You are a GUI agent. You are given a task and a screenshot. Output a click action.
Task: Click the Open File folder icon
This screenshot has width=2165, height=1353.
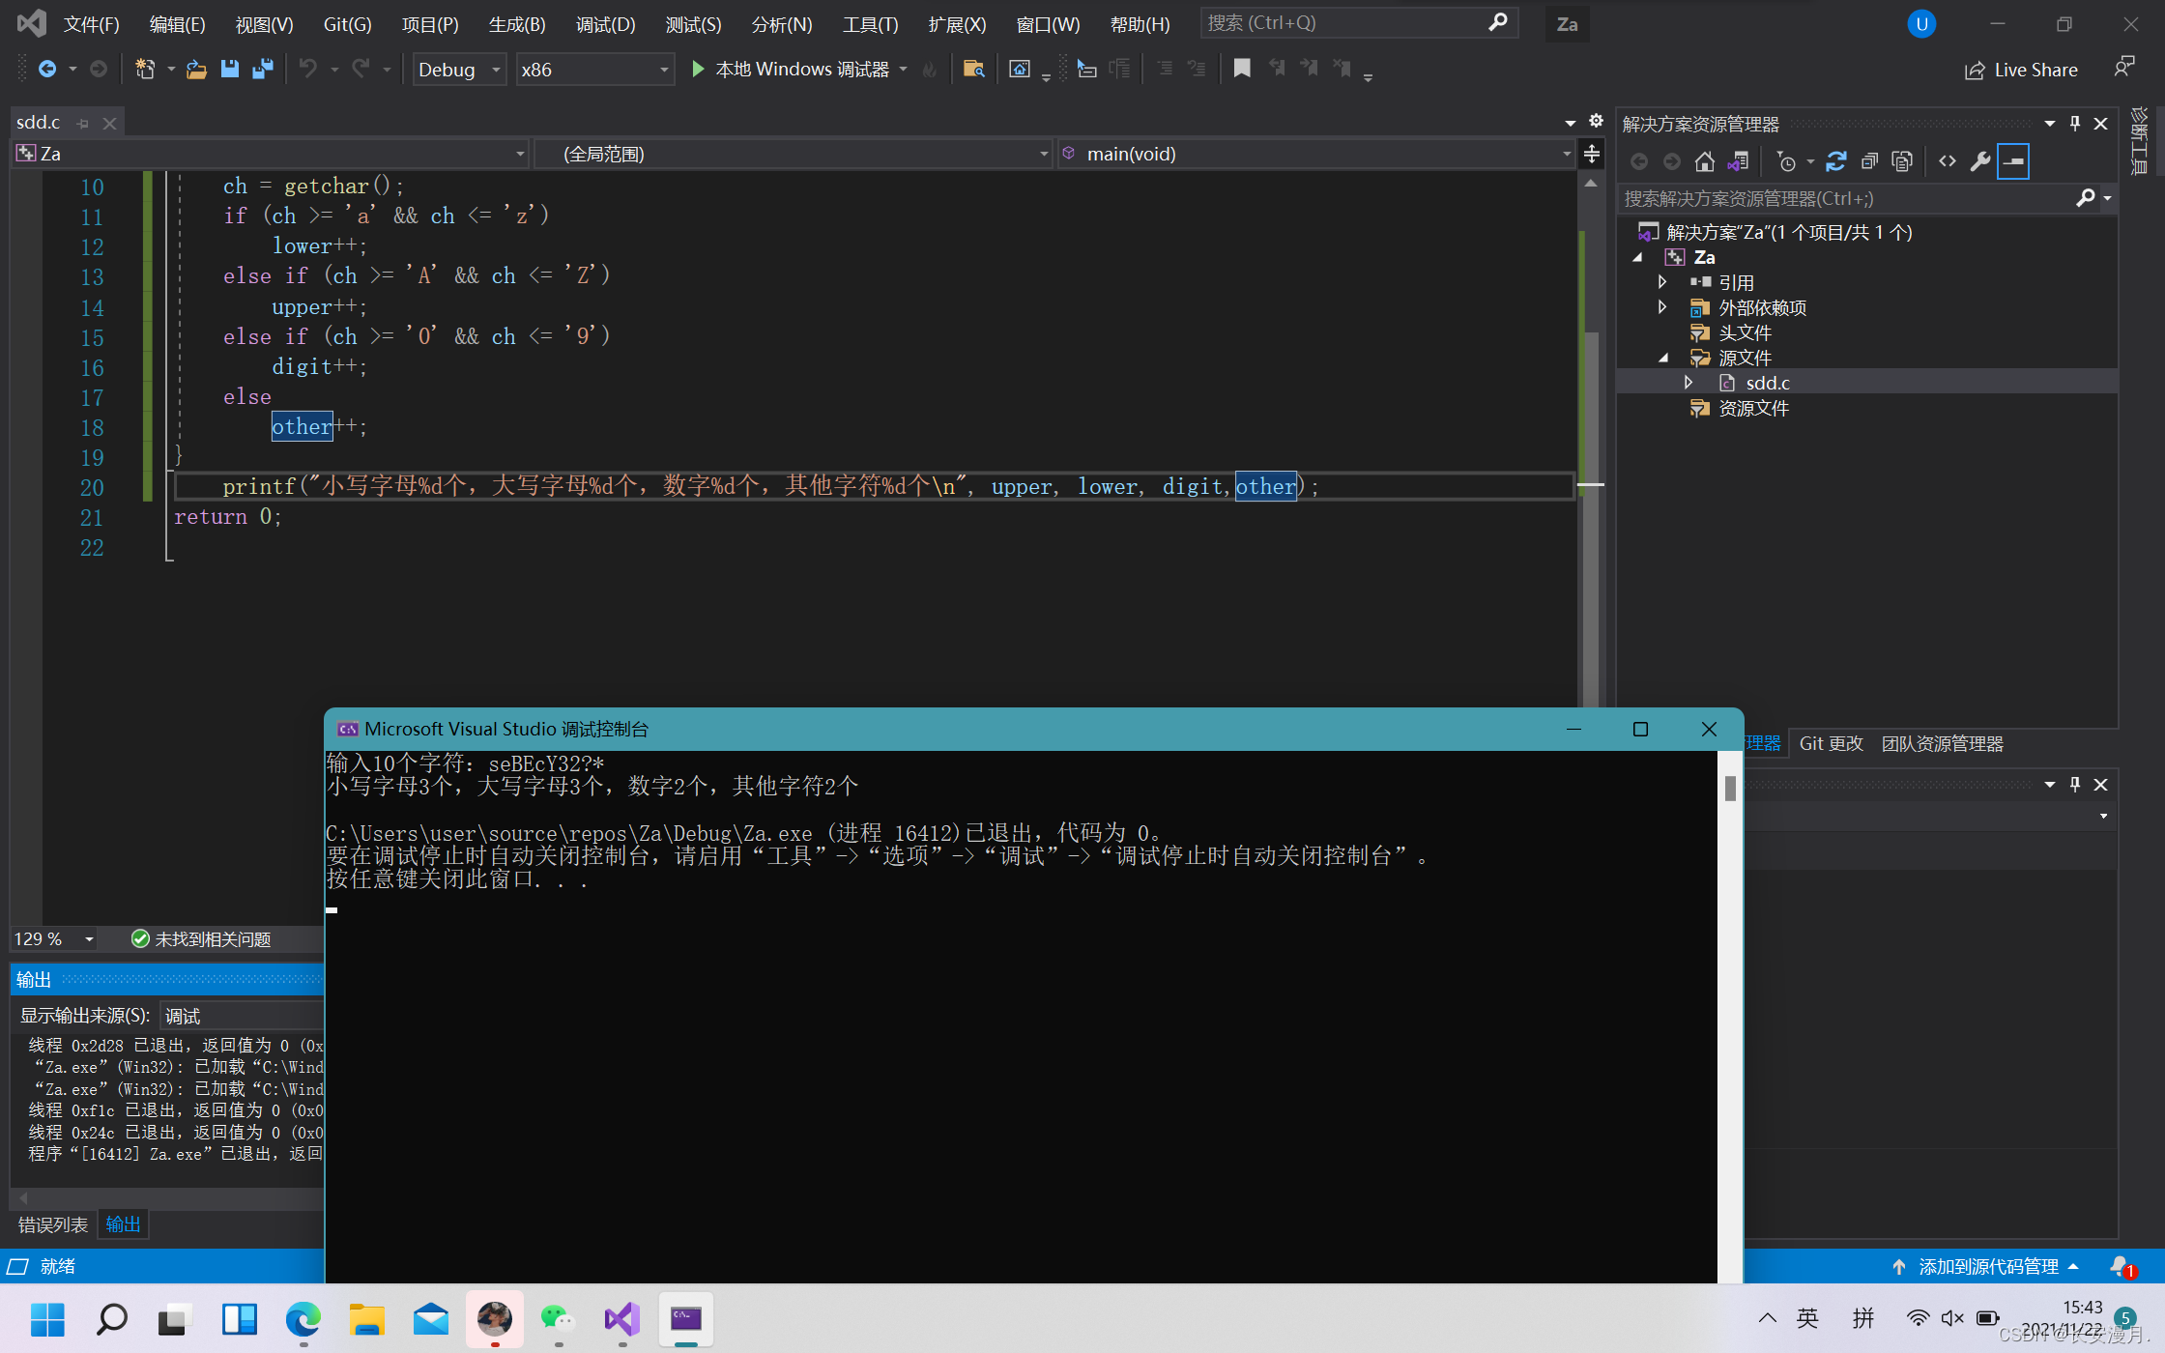196,69
